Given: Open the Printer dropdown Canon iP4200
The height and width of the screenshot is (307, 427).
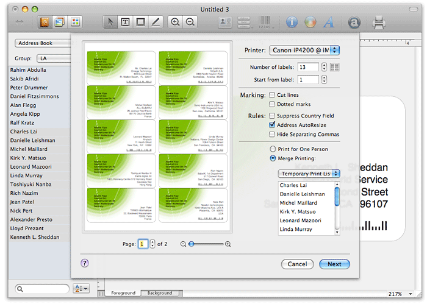Looking at the screenshot, I should point(304,51).
